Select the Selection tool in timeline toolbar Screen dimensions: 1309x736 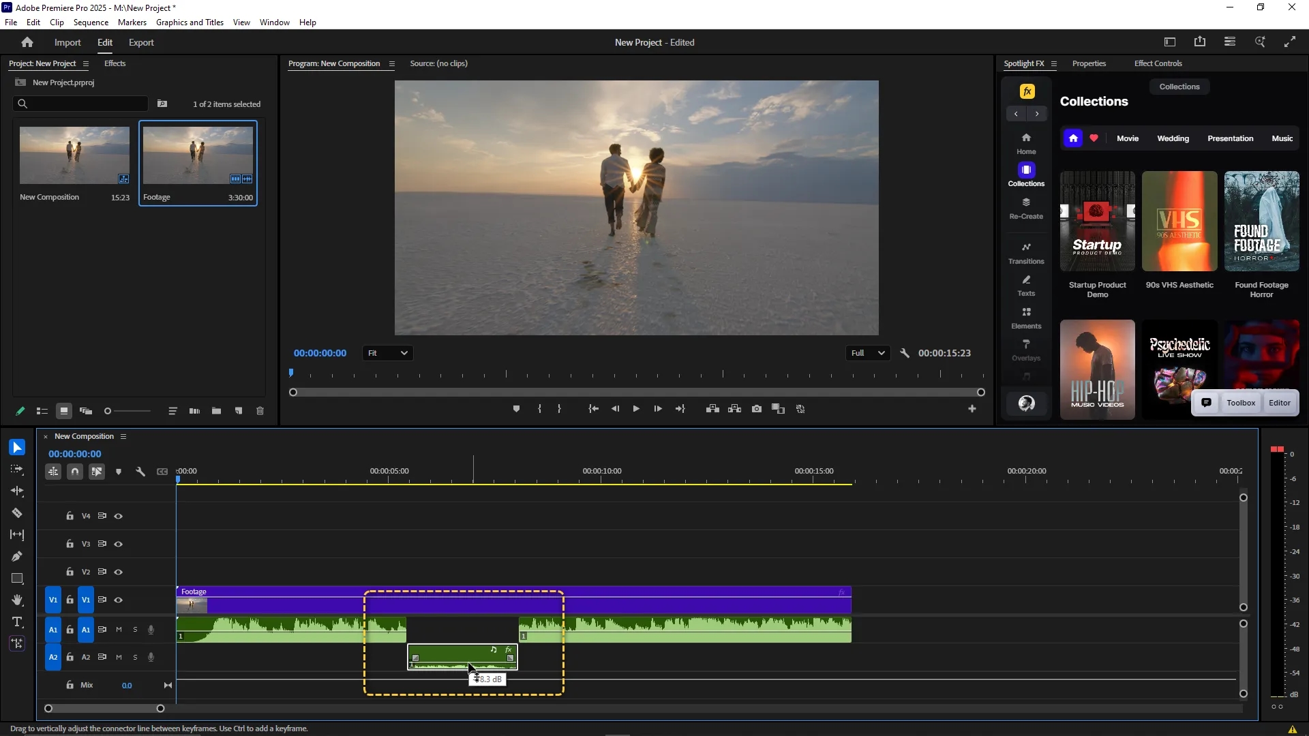[17, 448]
